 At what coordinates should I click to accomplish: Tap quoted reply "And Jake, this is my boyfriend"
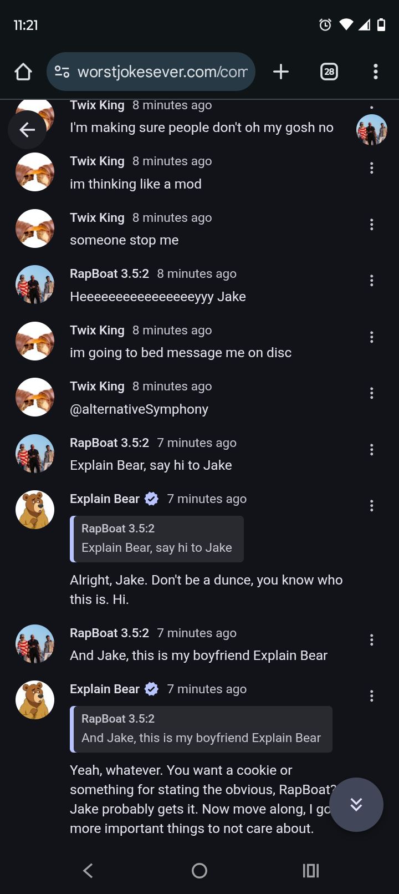[x=201, y=729]
